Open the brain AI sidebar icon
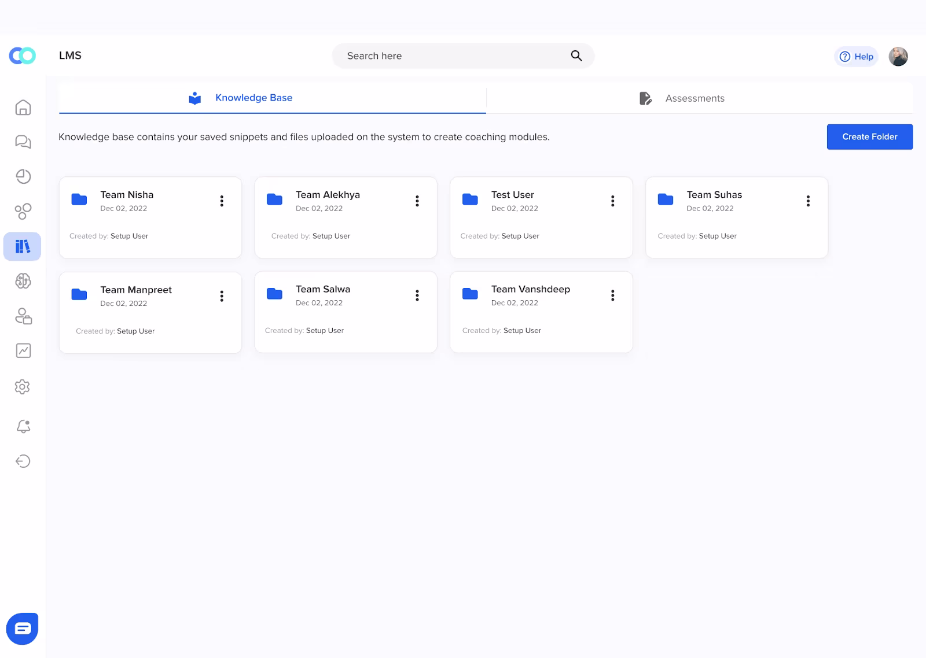The width and height of the screenshot is (926, 658). [23, 281]
